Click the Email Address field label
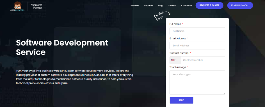 [x=179, y=39]
